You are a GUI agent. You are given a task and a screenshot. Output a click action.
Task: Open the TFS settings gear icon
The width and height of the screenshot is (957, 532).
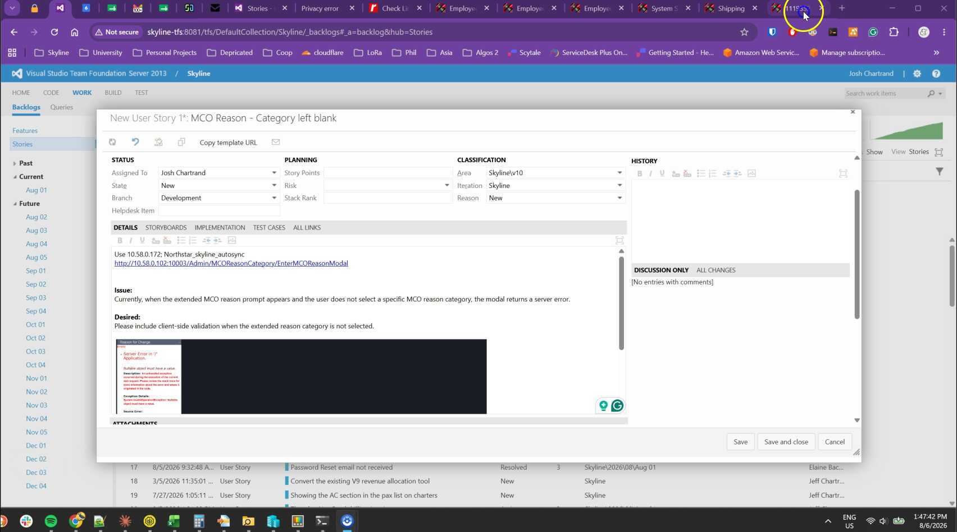pos(917,74)
